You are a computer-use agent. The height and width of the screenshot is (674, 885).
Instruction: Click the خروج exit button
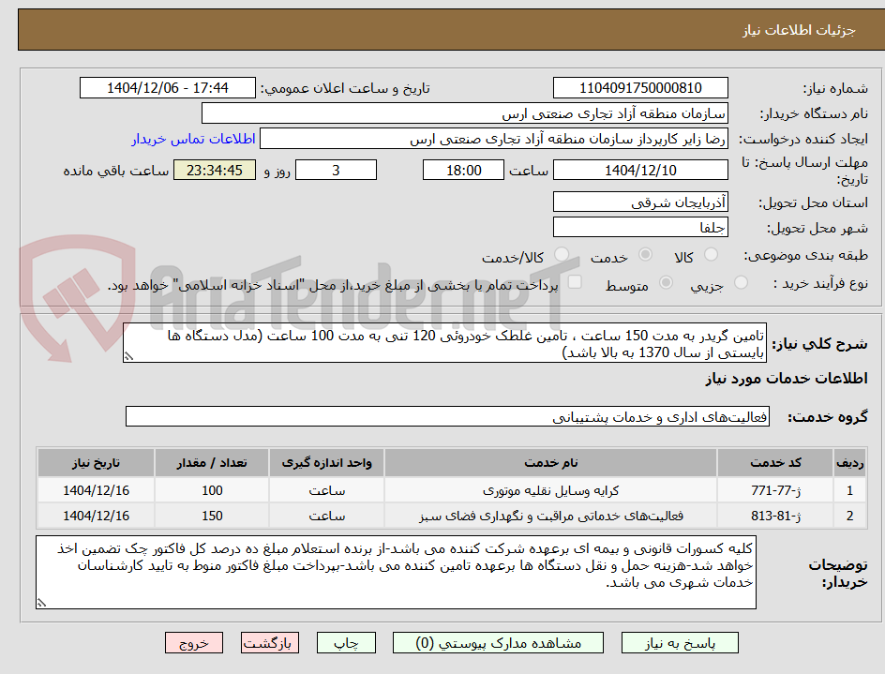tap(193, 643)
